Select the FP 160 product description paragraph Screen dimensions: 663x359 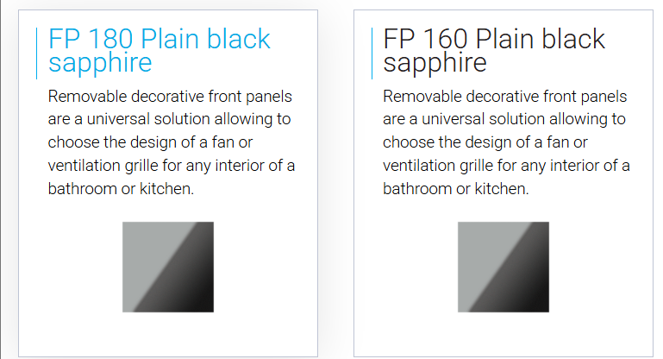506,142
